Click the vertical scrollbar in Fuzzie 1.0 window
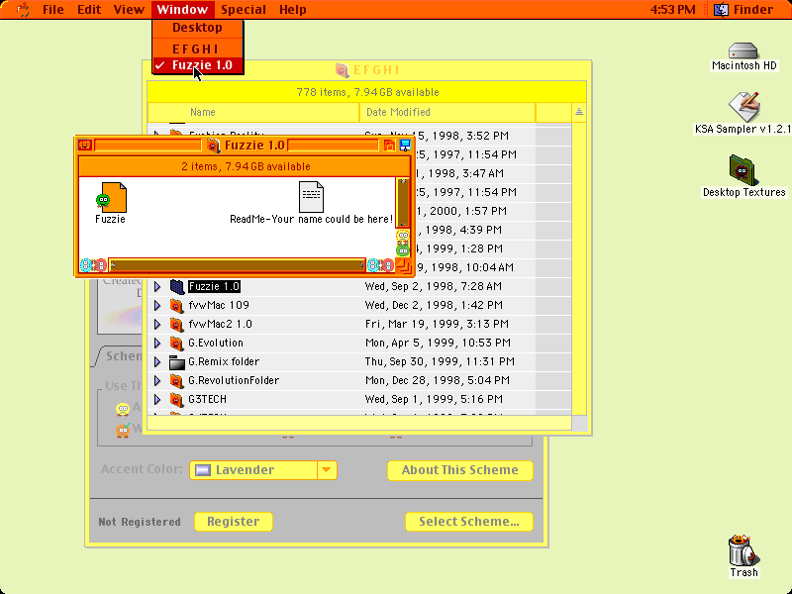 [403, 202]
